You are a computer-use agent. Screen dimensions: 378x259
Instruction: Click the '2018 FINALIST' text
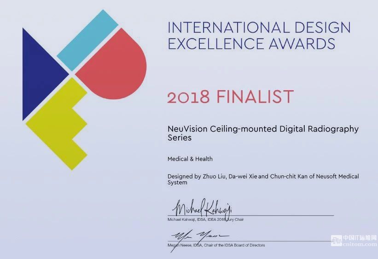click(231, 96)
